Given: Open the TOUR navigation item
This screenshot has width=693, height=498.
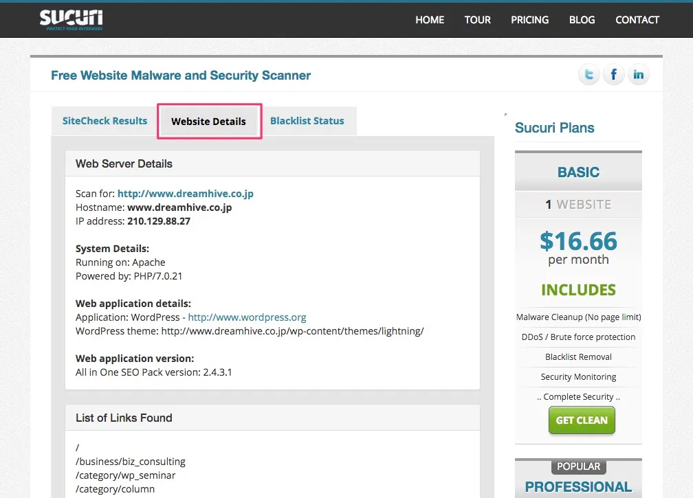Looking at the screenshot, I should pyautogui.click(x=477, y=20).
